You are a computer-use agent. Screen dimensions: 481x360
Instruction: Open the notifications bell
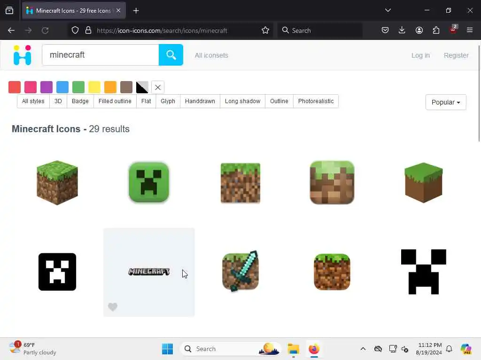449,349
